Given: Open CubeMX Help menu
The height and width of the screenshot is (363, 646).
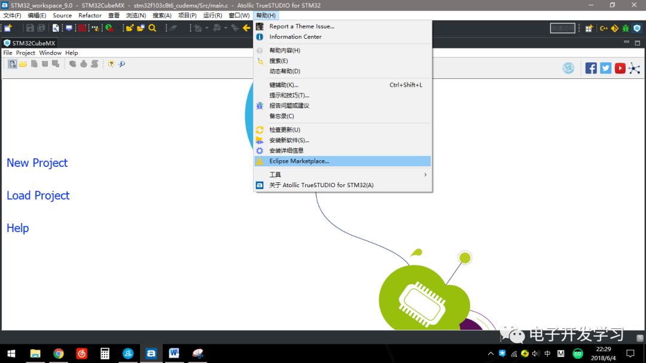Looking at the screenshot, I should [71, 53].
